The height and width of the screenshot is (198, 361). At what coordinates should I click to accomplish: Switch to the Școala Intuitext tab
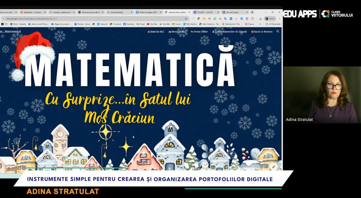(120, 12)
